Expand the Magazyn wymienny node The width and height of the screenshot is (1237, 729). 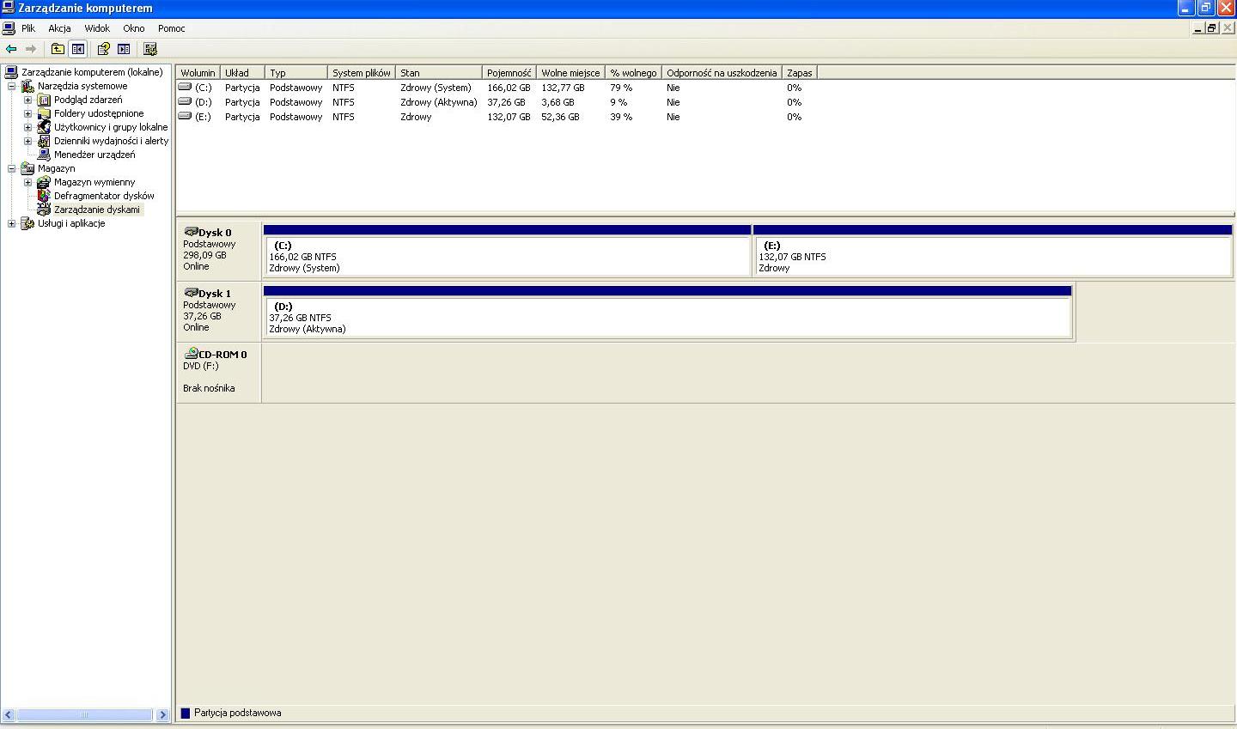tap(27, 182)
